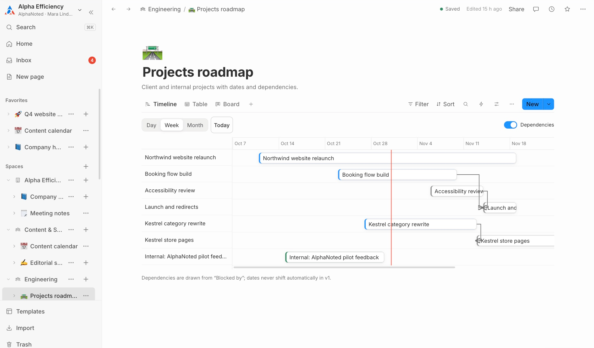Open the comments icon in top bar

pyautogui.click(x=536, y=9)
